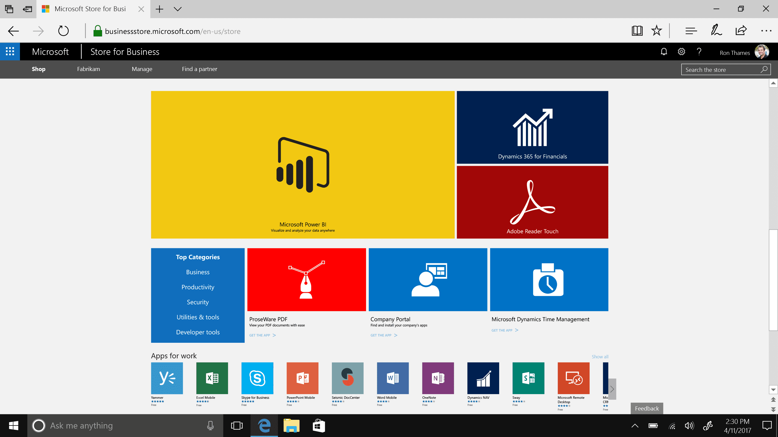Click the Fabrikam menu item

tap(88, 69)
